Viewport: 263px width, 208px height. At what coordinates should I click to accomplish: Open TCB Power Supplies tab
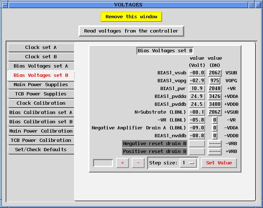(41, 94)
